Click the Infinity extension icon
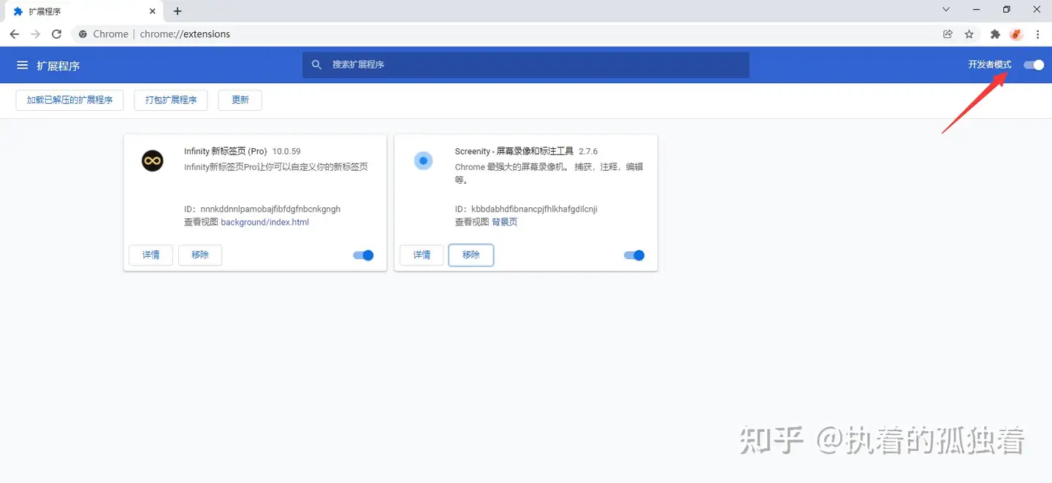This screenshot has width=1052, height=483. point(153,161)
